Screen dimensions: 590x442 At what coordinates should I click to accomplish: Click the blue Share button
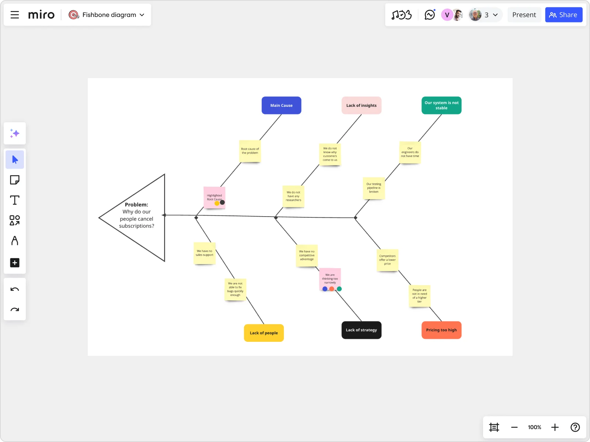tap(563, 15)
